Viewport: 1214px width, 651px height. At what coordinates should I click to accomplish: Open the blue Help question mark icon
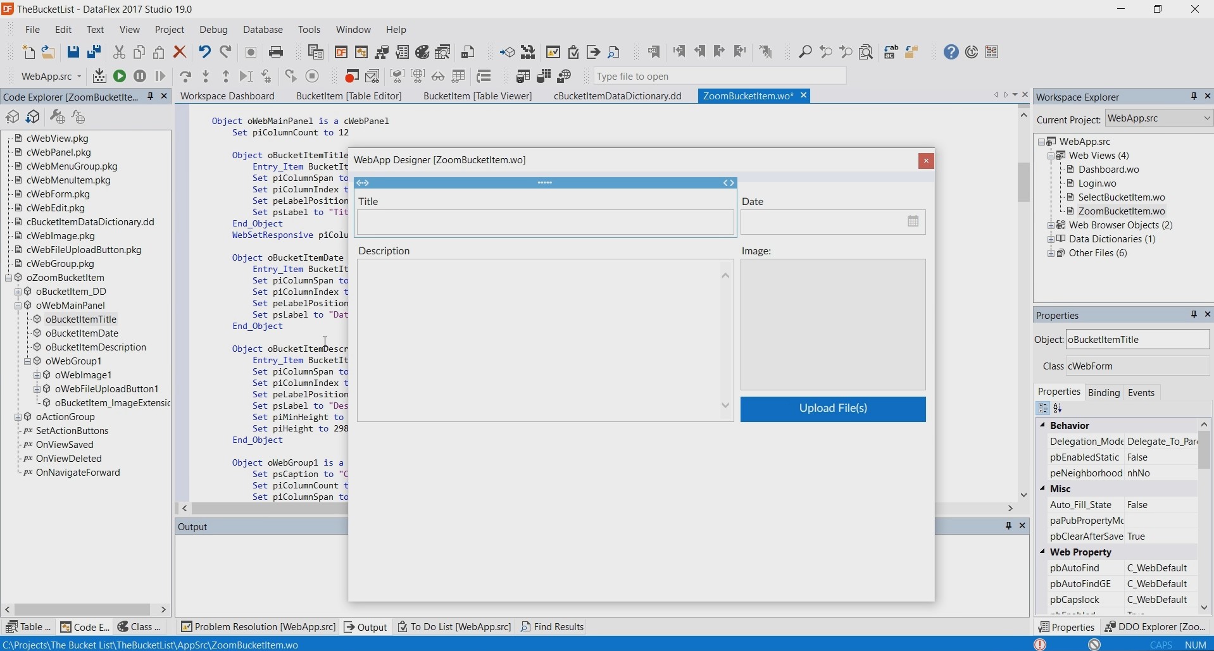pyautogui.click(x=951, y=53)
